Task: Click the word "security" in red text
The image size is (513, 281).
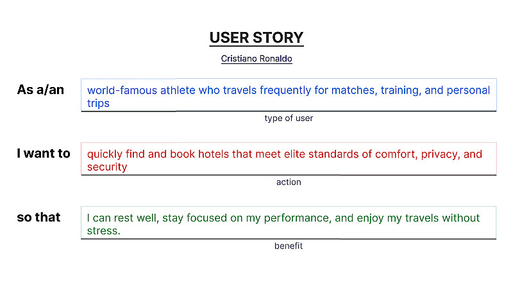Action: [107, 167]
